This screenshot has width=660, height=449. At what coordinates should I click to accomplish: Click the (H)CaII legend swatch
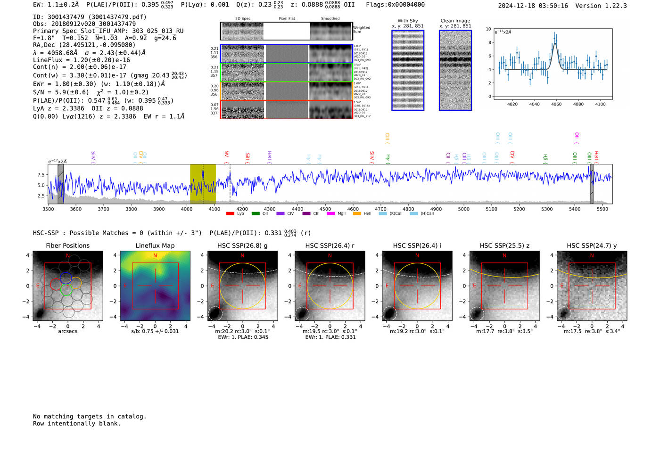tap(414, 213)
